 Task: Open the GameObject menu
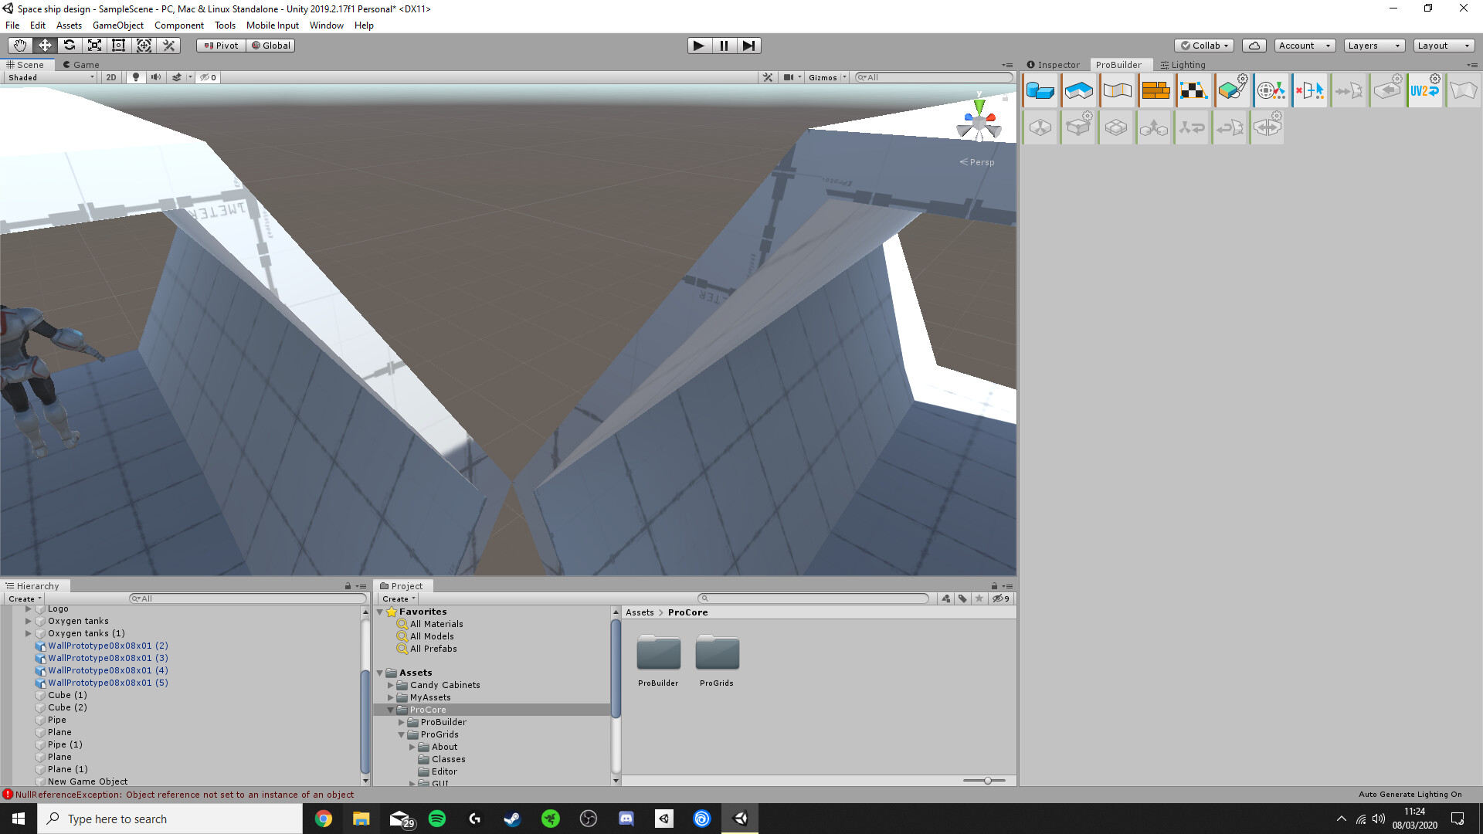117,25
